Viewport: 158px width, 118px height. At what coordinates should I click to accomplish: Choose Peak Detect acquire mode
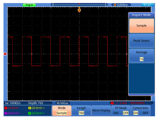[x=142, y=41]
